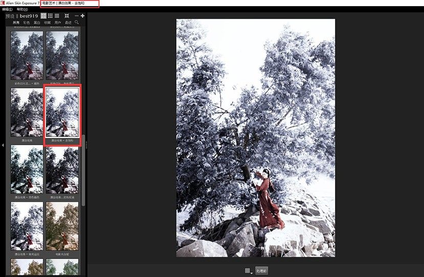This screenshot has width=424, height=277.
Task: Click the main photo preview
Action: 256,138
